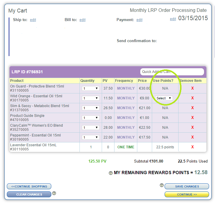215x205 pixels.
Task: Open quantity dropdown for Slim & Sassy
Action: 91,108
